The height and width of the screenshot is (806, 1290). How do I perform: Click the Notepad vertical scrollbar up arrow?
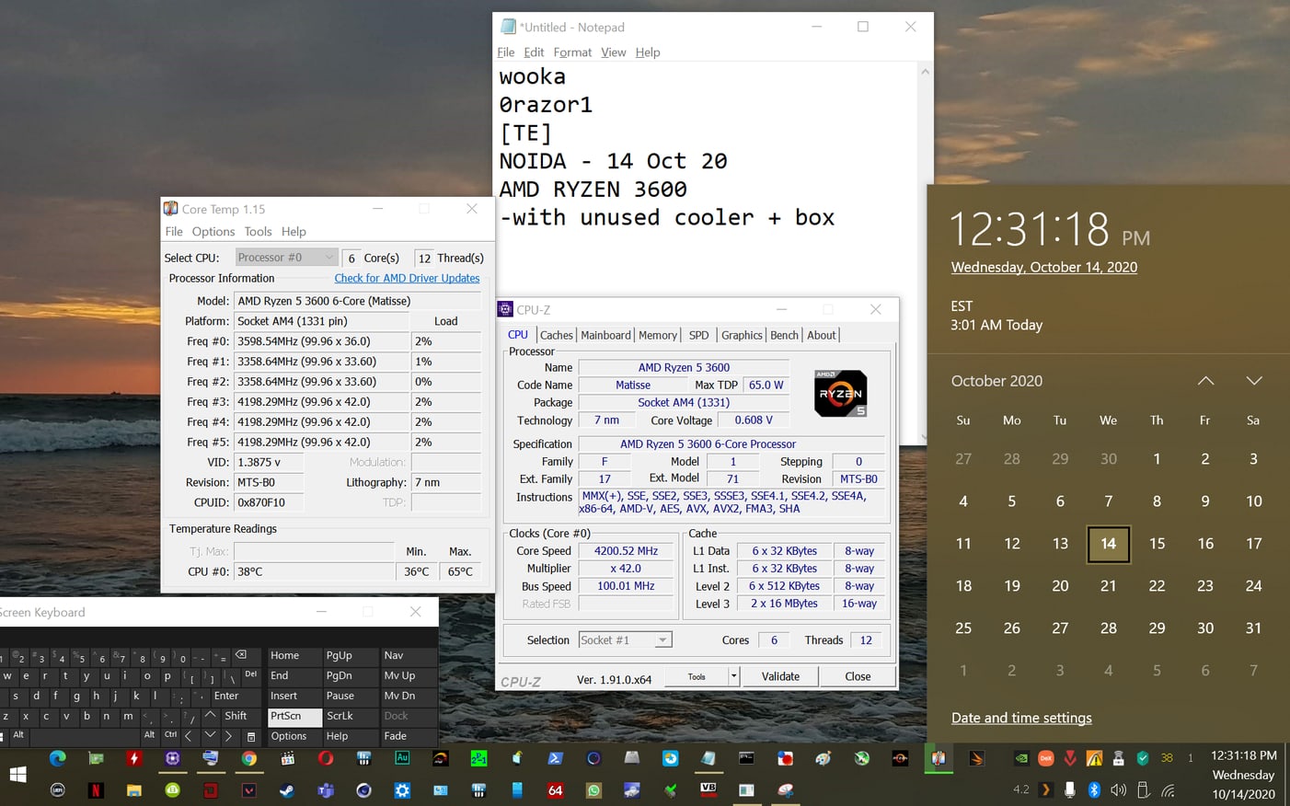(925, 71)
